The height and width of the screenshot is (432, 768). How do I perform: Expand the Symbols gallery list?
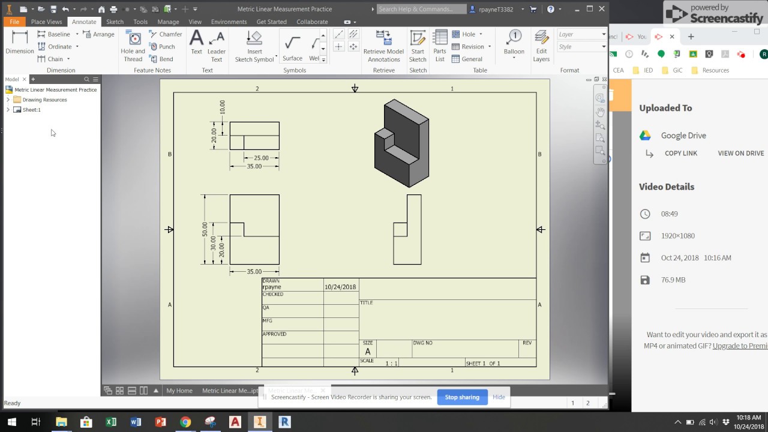click(323, 59)
